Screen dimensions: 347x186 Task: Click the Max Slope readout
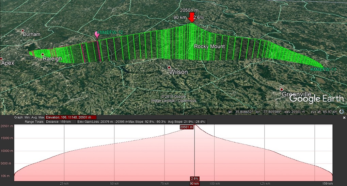147,121
